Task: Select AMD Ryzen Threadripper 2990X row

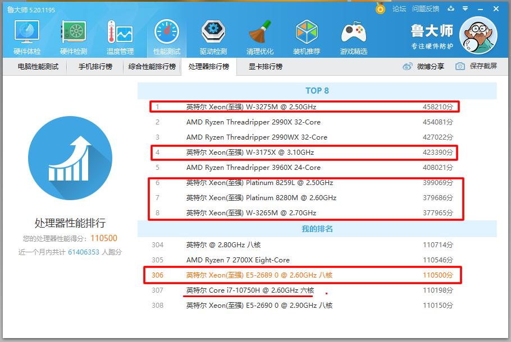Action: point(317,122)
